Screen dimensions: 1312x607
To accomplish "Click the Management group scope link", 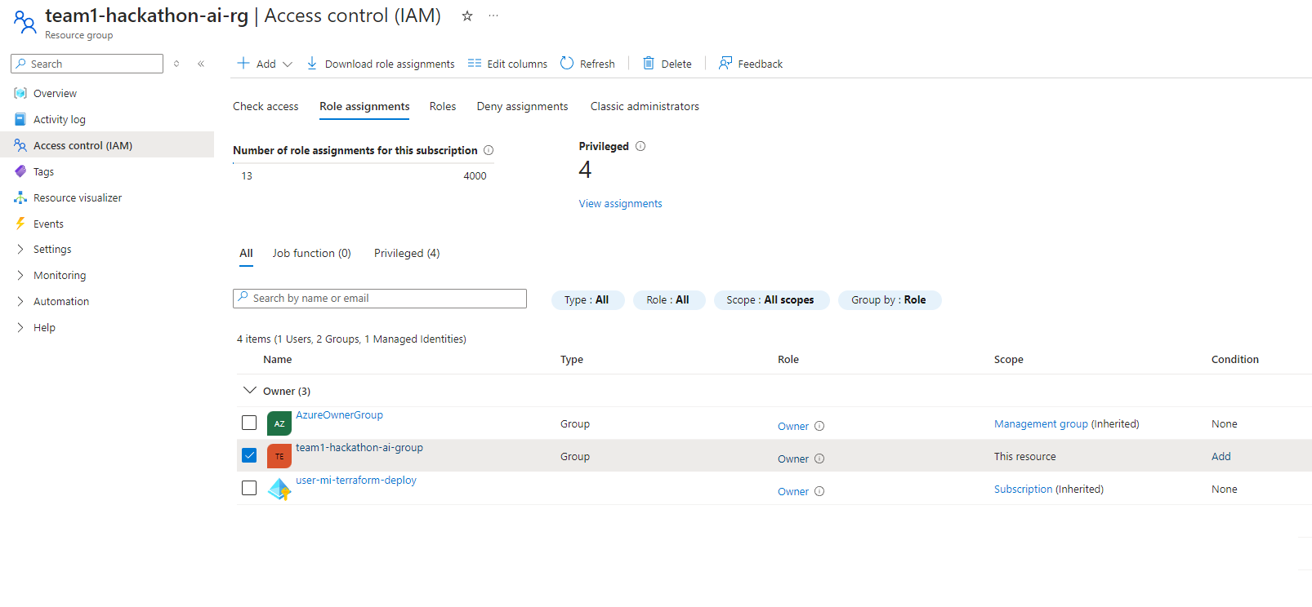I will pos(1041,424).
